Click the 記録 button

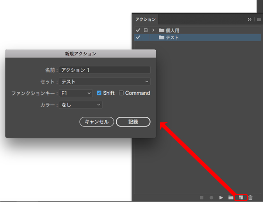pyautogui.click(x=133, y=122)
